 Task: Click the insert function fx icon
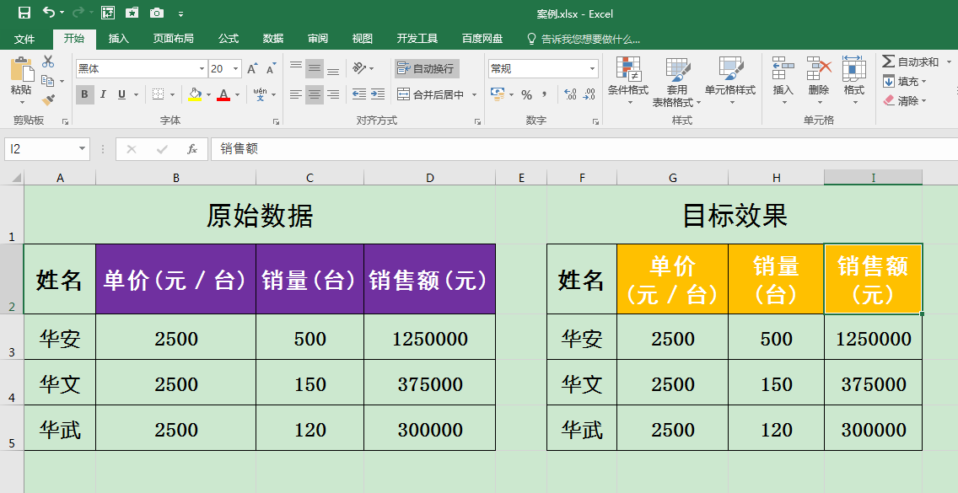[191, 149]
